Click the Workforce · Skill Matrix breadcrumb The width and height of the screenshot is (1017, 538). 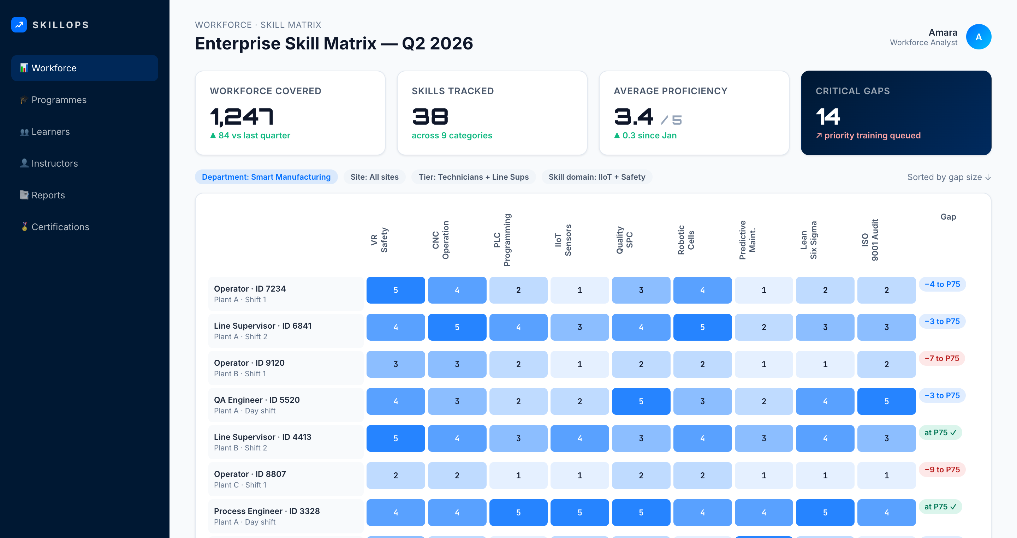[258, 25]
